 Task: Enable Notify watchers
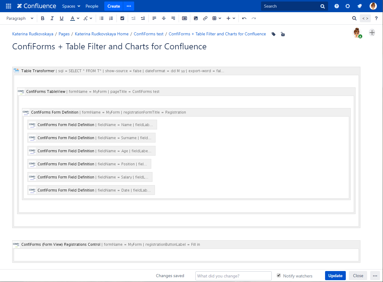click(279, 275)
